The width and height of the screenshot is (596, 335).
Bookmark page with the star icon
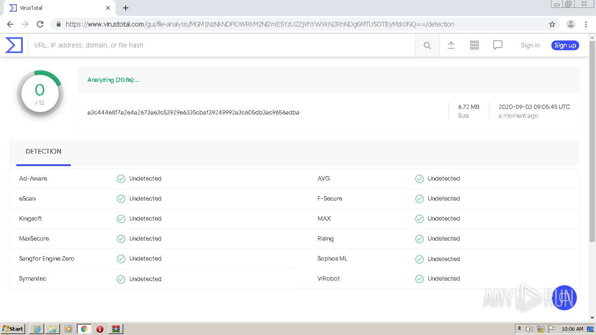click(x=552, y=24)
